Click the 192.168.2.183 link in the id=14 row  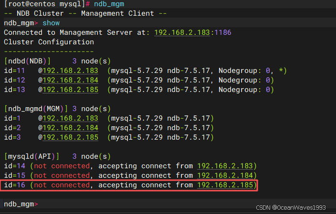225,166
